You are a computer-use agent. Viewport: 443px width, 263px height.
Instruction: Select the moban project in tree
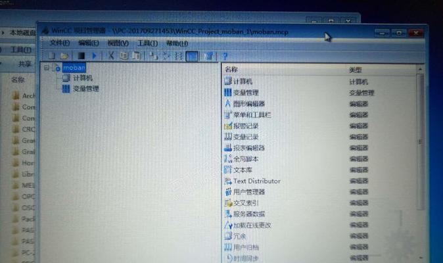click(x=74, y=68)
